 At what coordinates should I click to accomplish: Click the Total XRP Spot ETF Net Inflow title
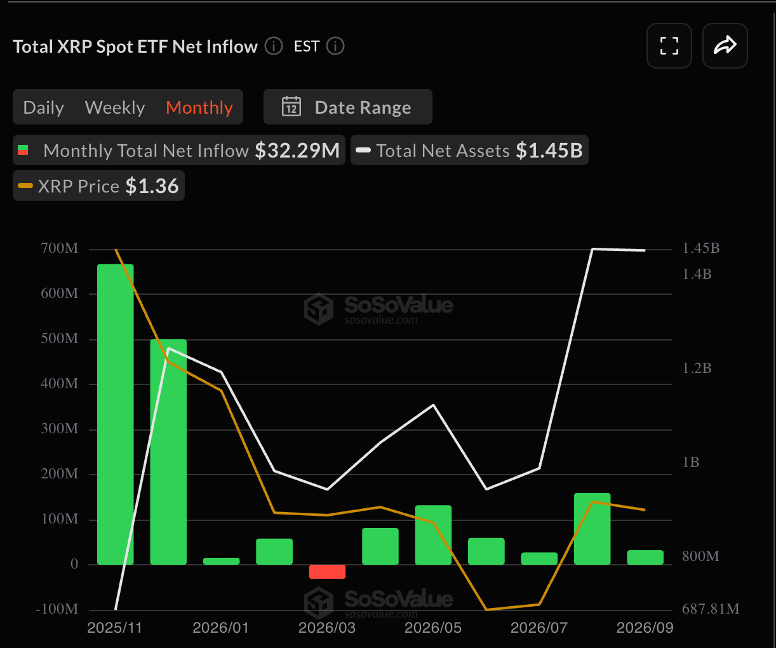(135, 46)
